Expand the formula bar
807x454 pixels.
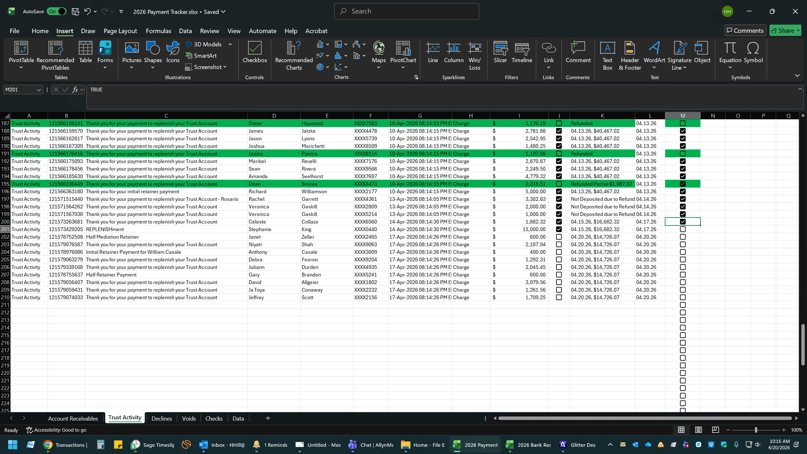(x=800, y=89)
